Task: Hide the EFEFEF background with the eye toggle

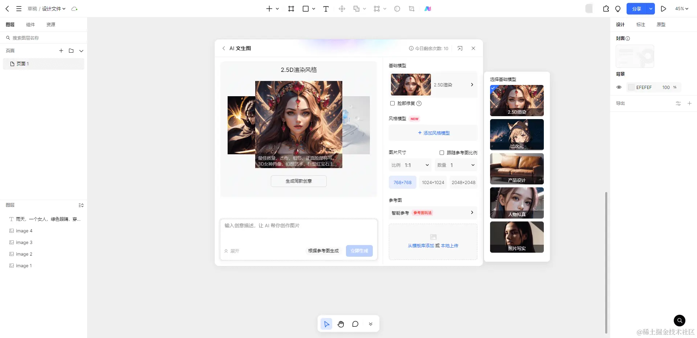Action: point(619,87)
